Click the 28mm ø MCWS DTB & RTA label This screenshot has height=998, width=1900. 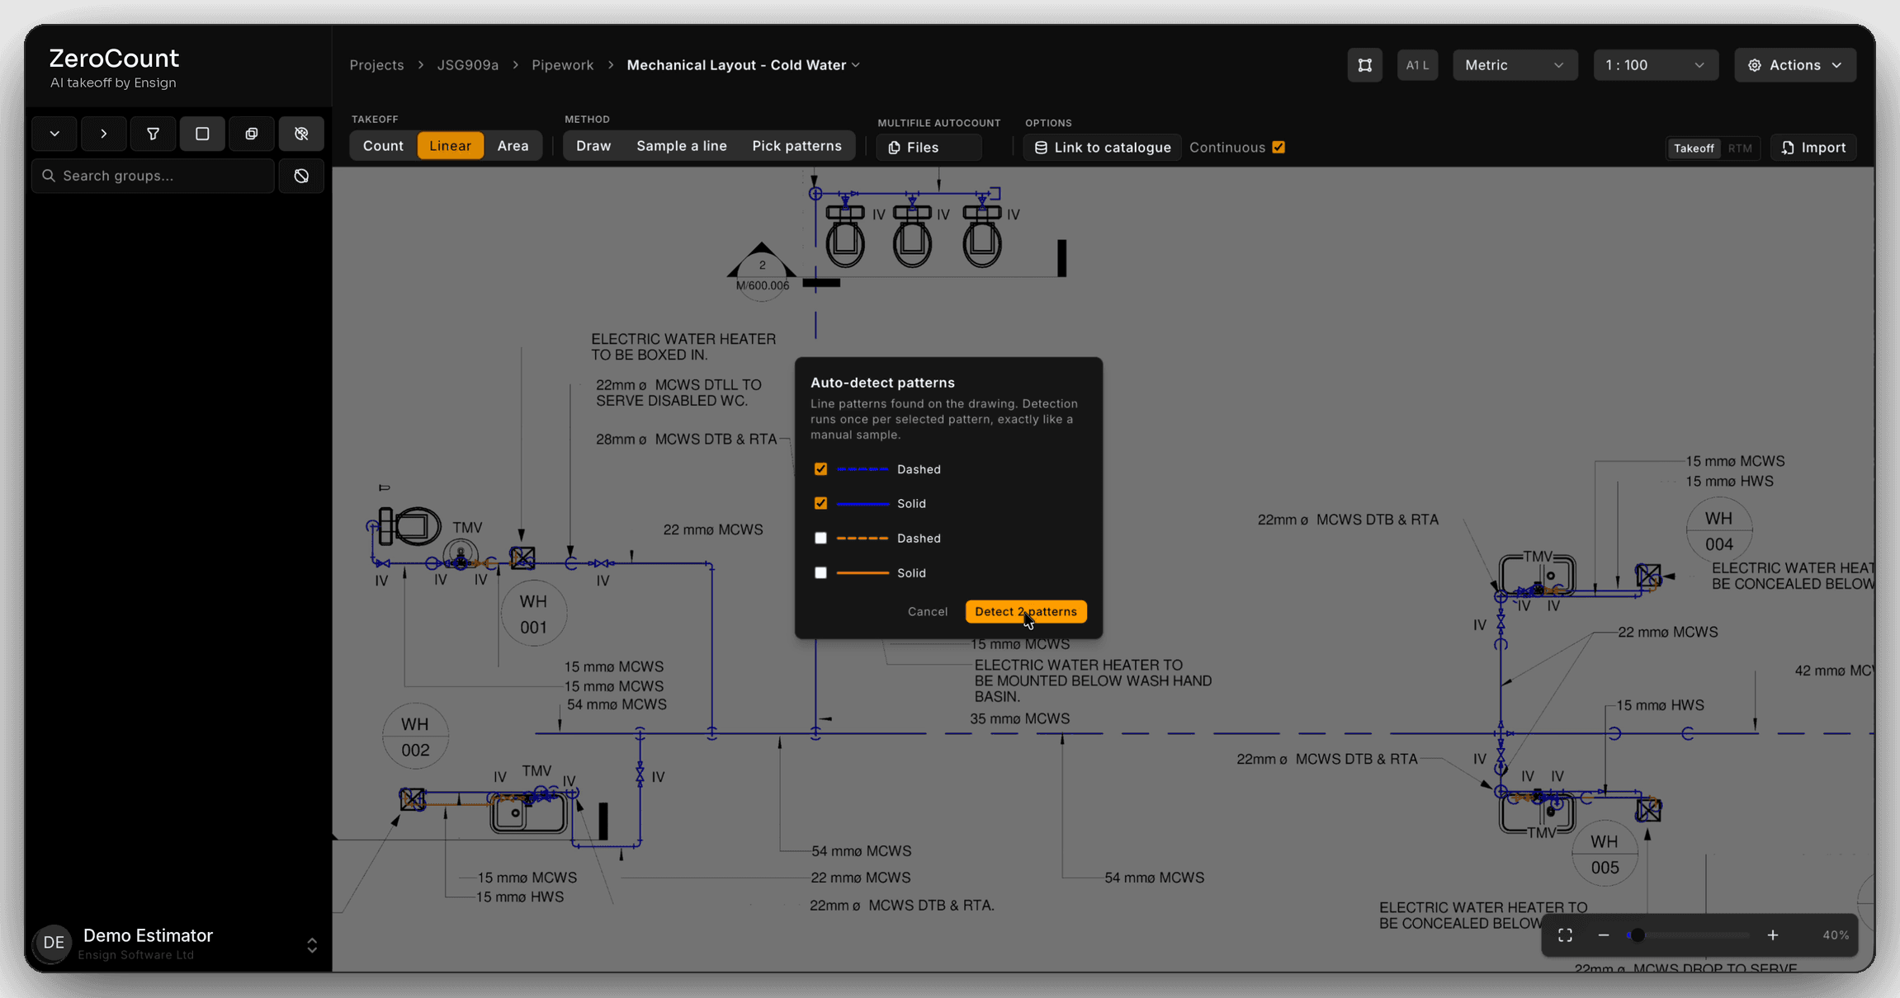coord(687,439)
